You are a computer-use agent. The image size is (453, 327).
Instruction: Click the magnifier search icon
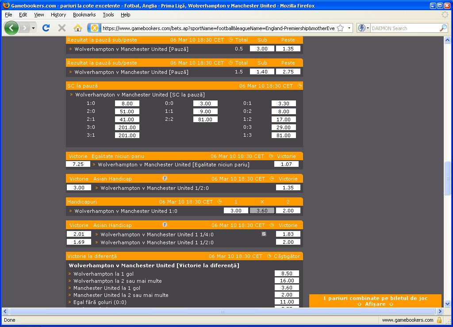pos(443,28)
